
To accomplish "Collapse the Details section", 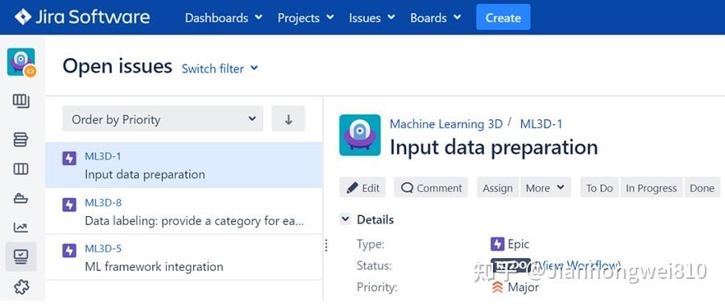I will [x=346, y=219].
